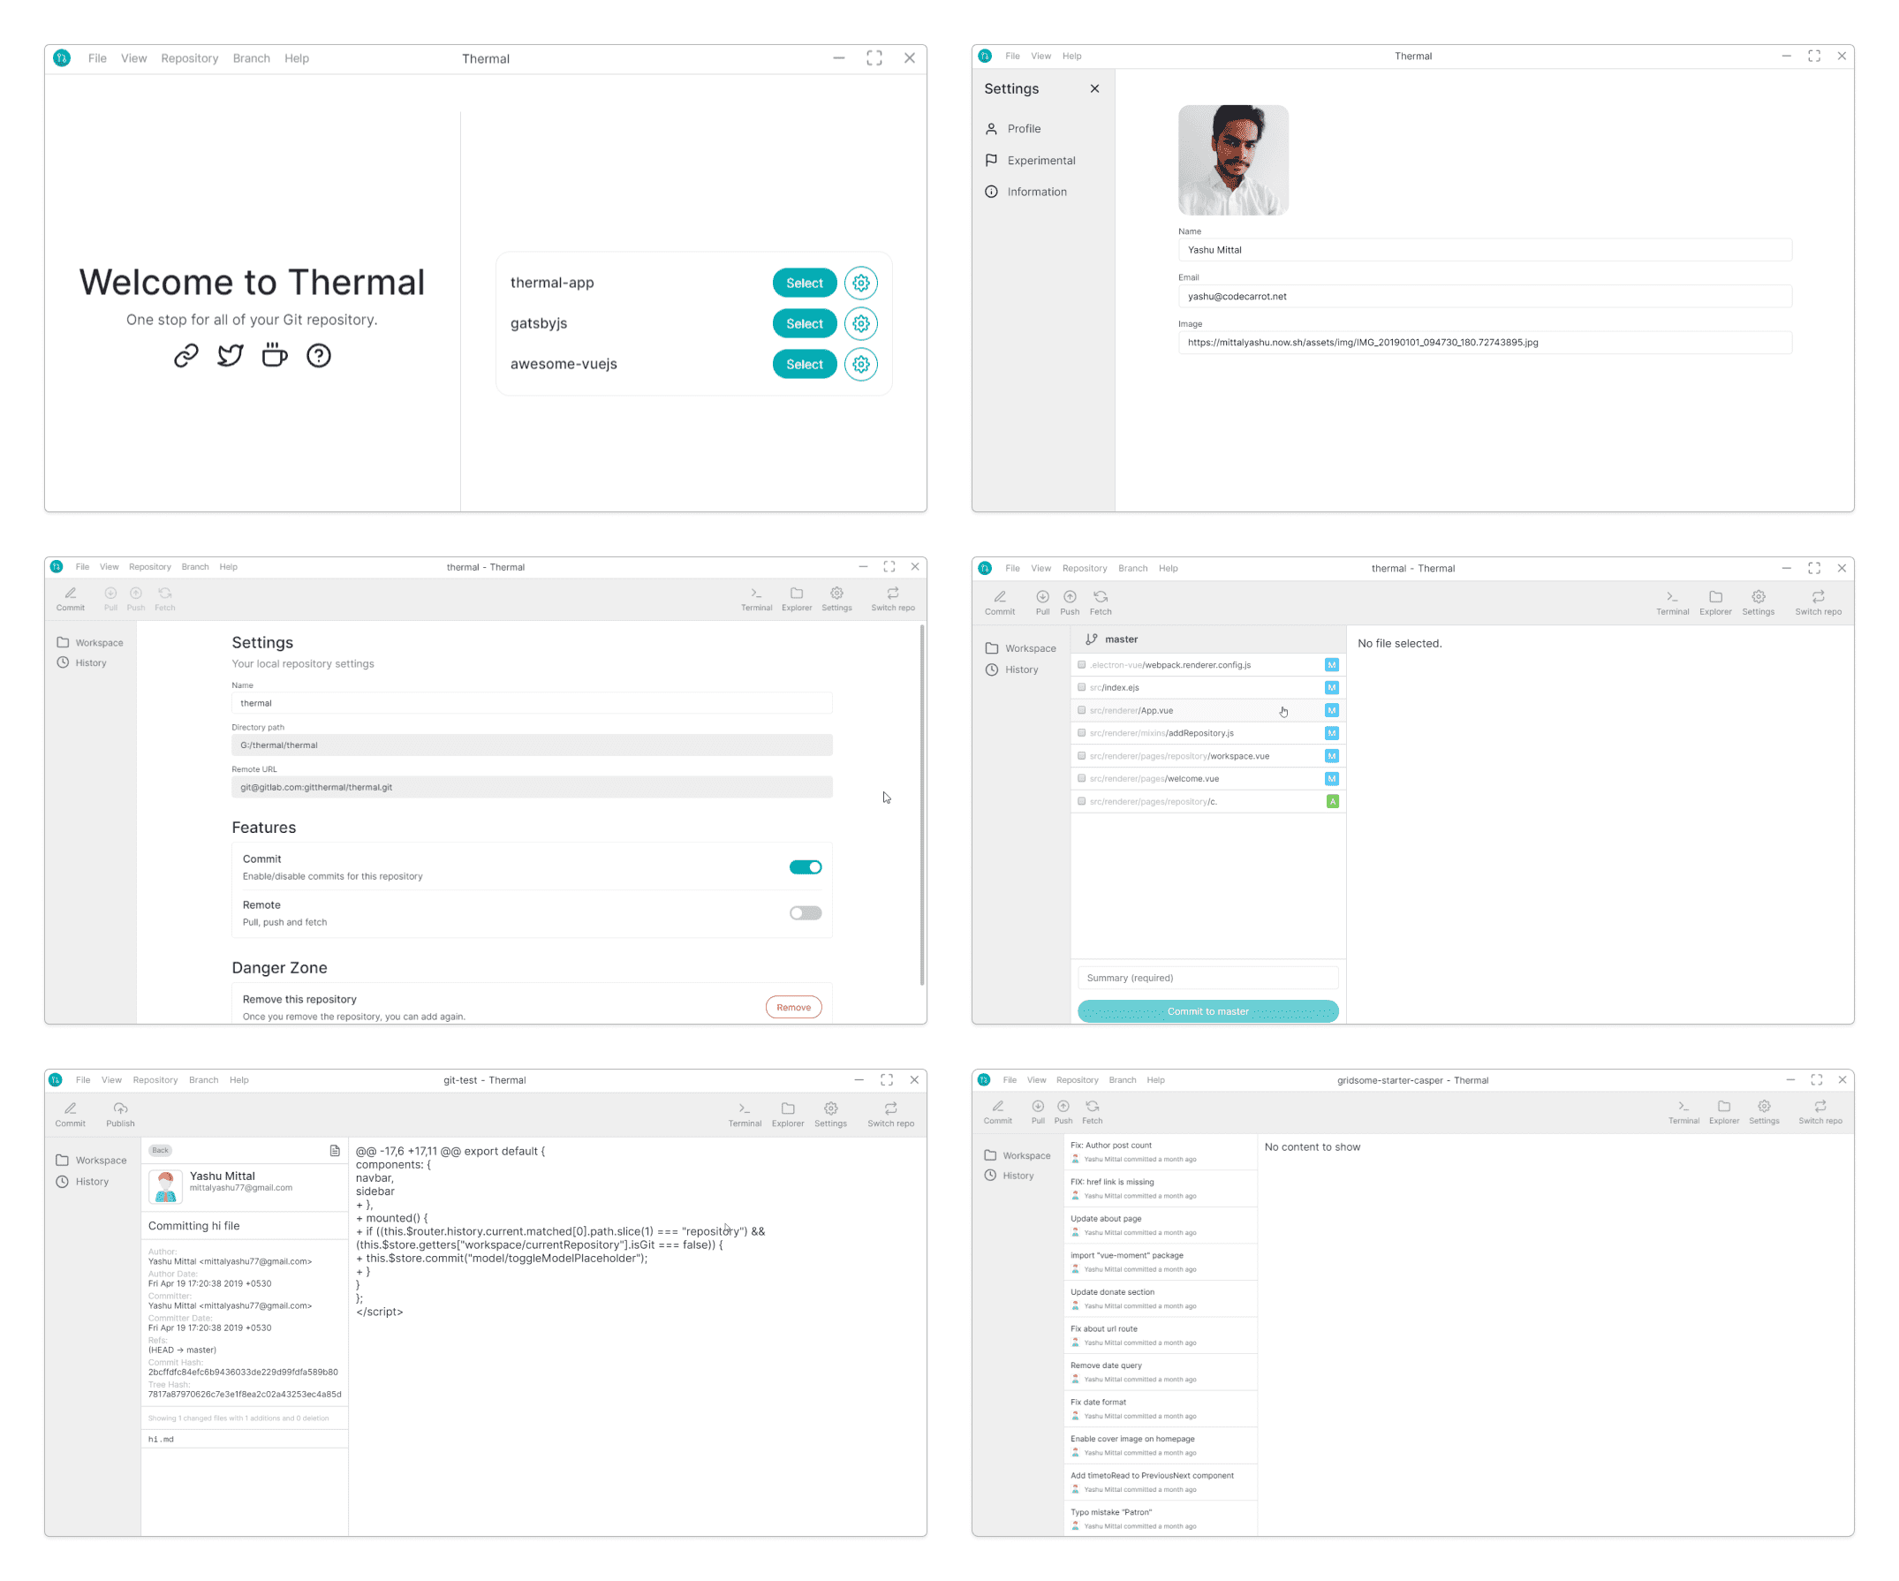Open Terminal in the git-test window toolbar
Screen dimensions: 1899x1581
pyautogui.click(x=745, y=1115)
